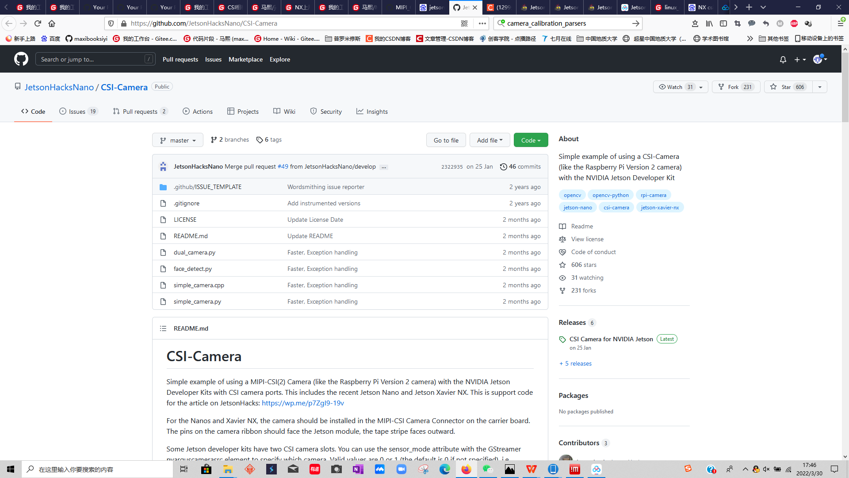Open the simple_camera.py file link

coord(197,301)
